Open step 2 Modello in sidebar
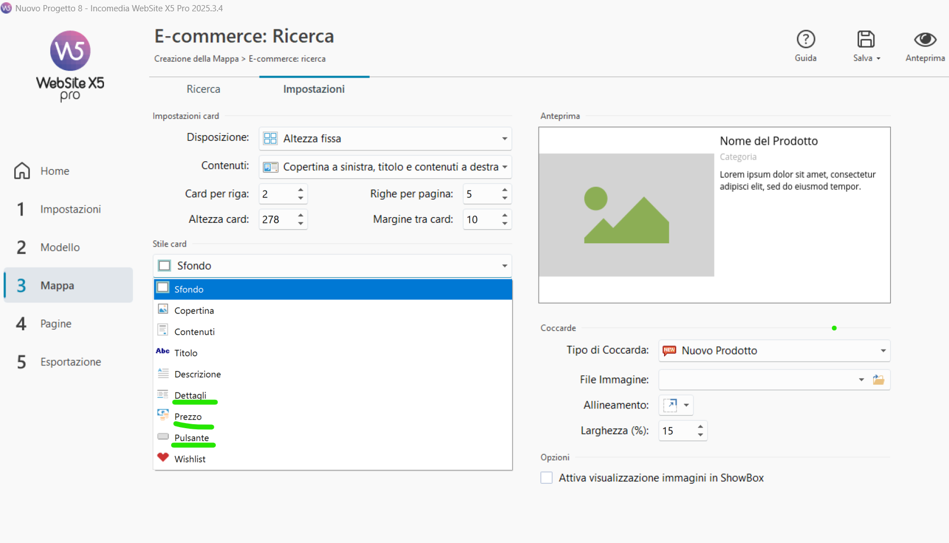Viewport: 949px width, 543px height. tap(60, 247)
